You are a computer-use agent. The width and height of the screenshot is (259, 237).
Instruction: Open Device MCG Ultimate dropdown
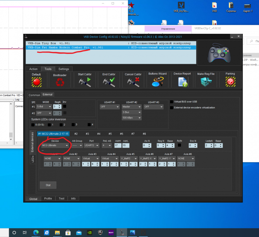click(x=55, y=145)
